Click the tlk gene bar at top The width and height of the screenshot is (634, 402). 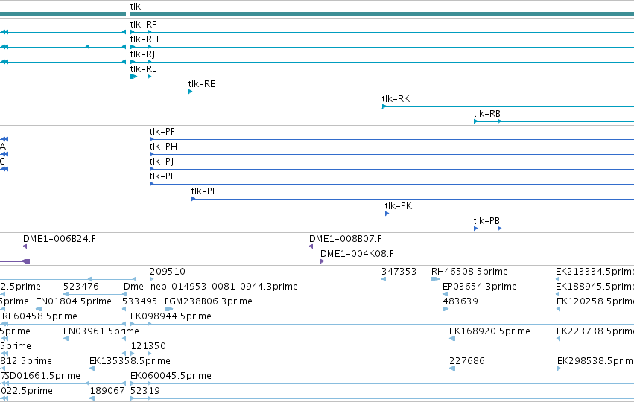coord(382,14)
